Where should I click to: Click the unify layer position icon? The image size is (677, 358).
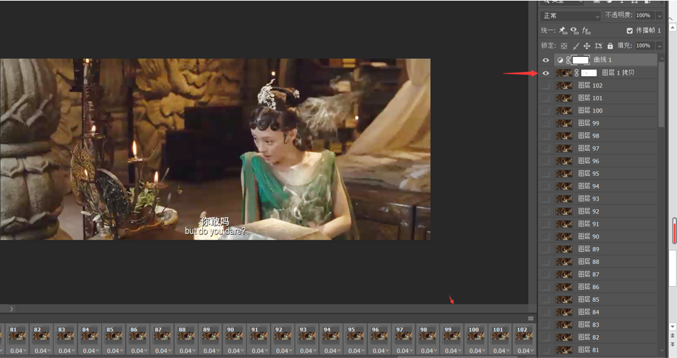[563, 31]
